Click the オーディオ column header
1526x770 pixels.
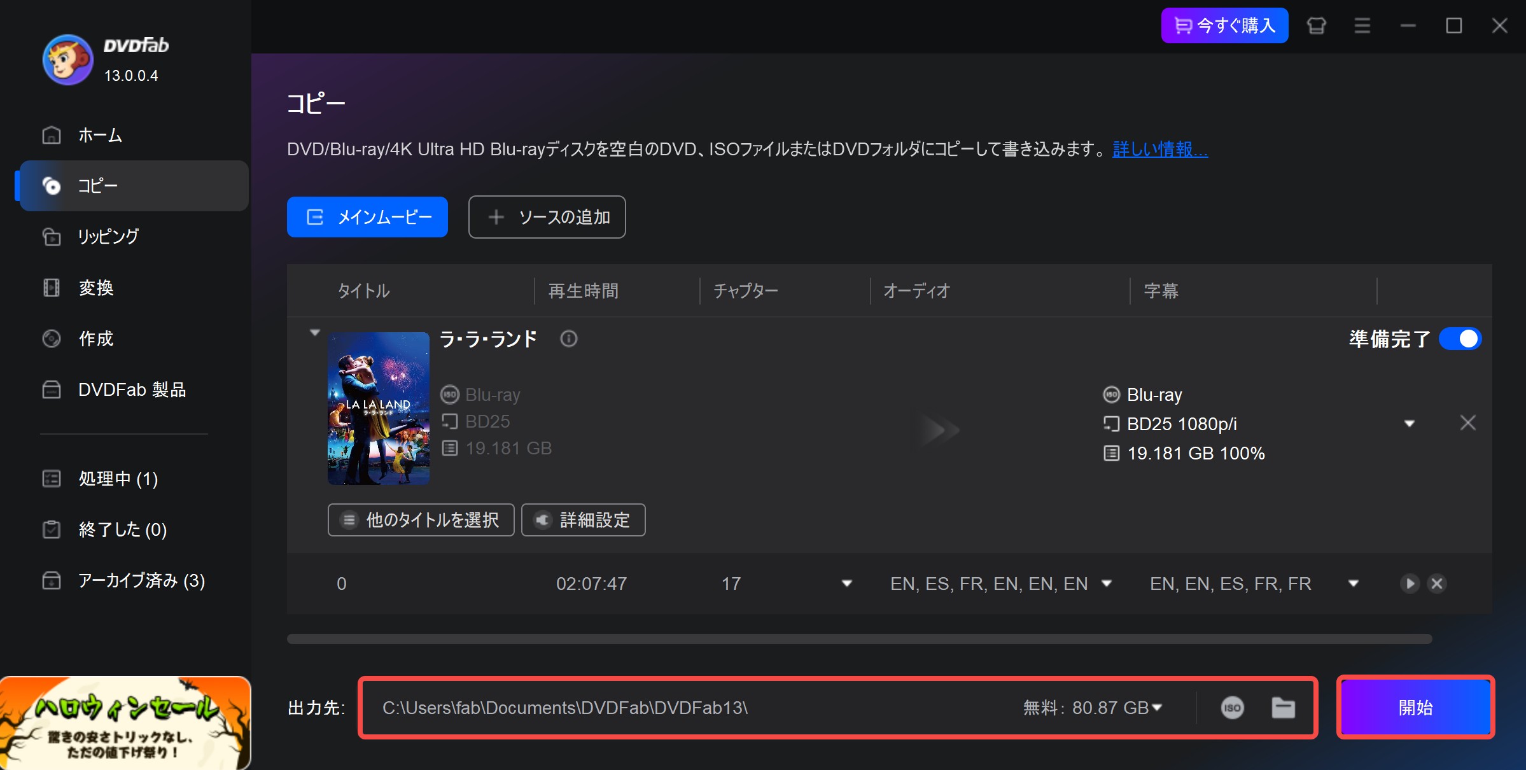click(x=916, y=291)
